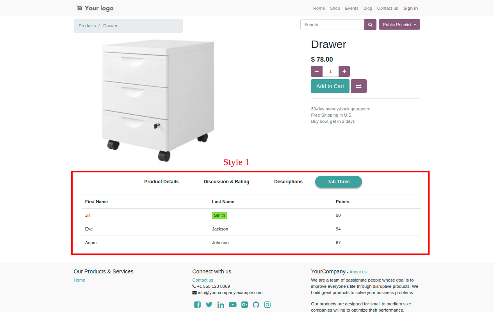Open the Twitter social icon

[x=209, y=305]
